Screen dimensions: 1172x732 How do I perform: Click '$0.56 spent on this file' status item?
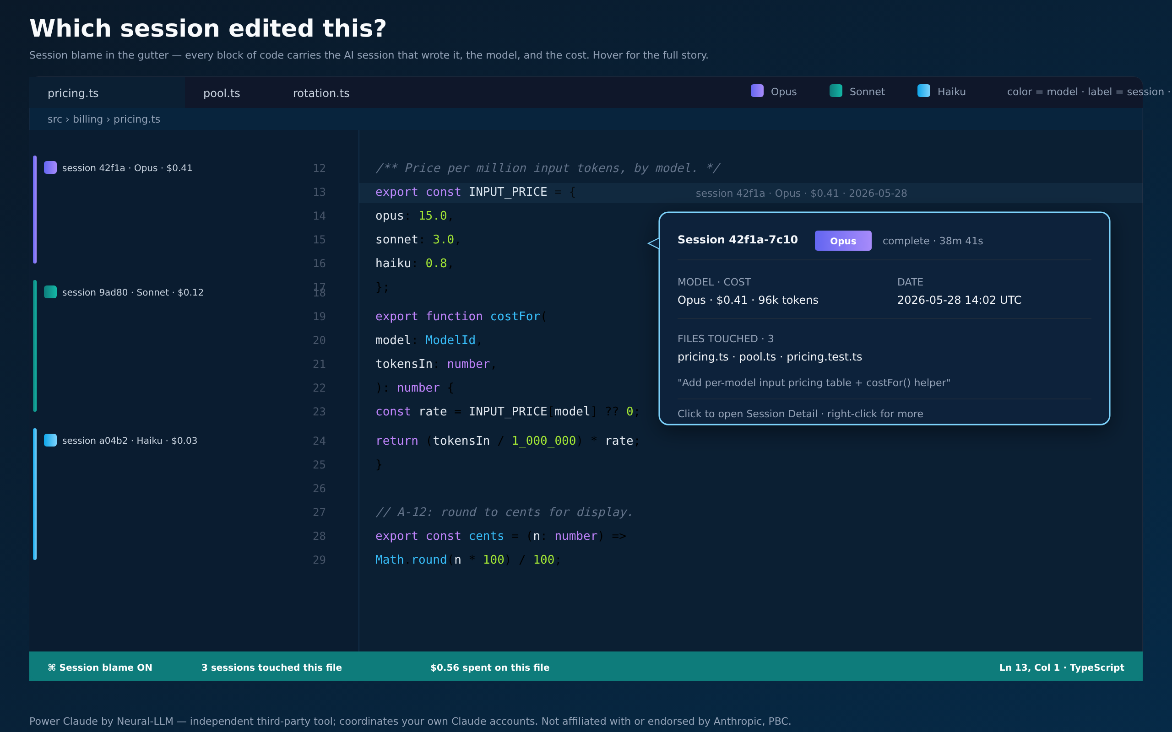click(x=489, y=667)
